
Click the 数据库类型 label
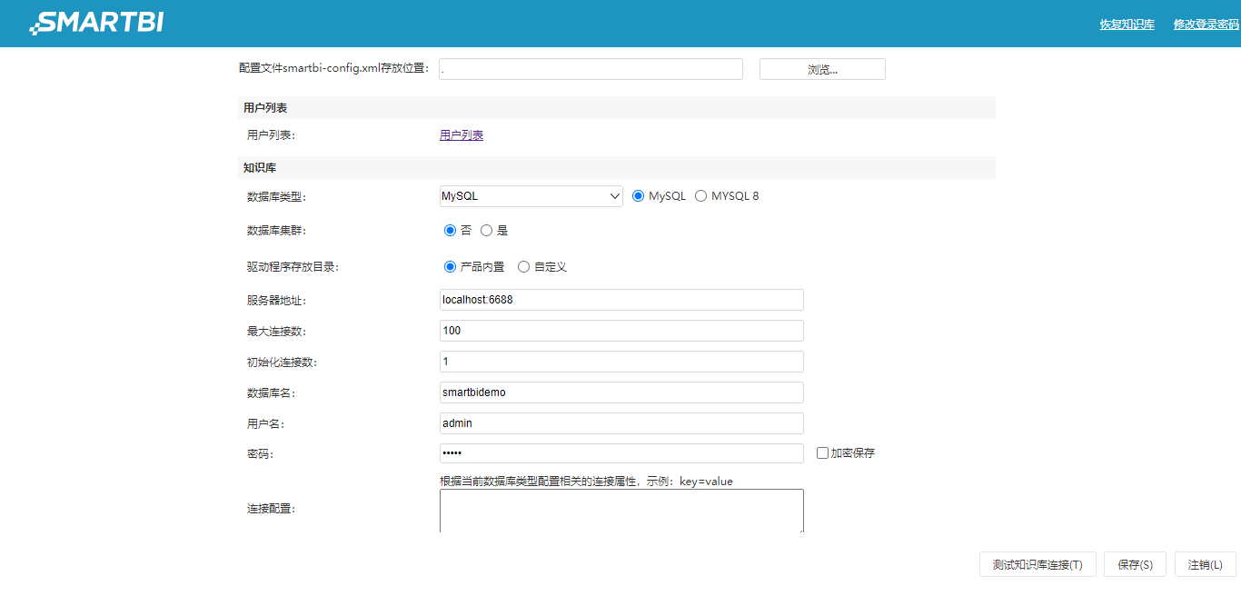(x=277, y=197)
